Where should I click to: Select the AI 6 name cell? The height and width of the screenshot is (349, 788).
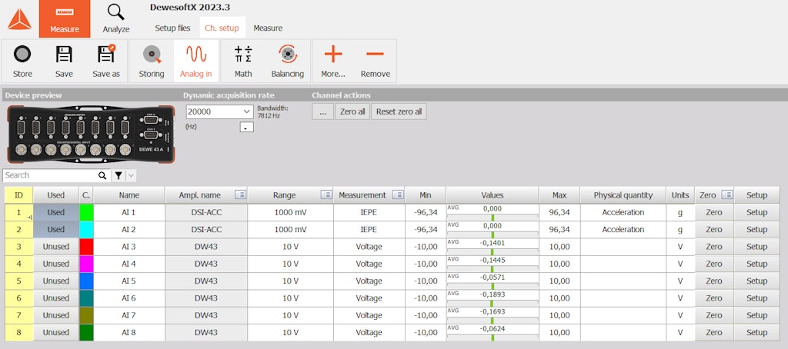129,297
